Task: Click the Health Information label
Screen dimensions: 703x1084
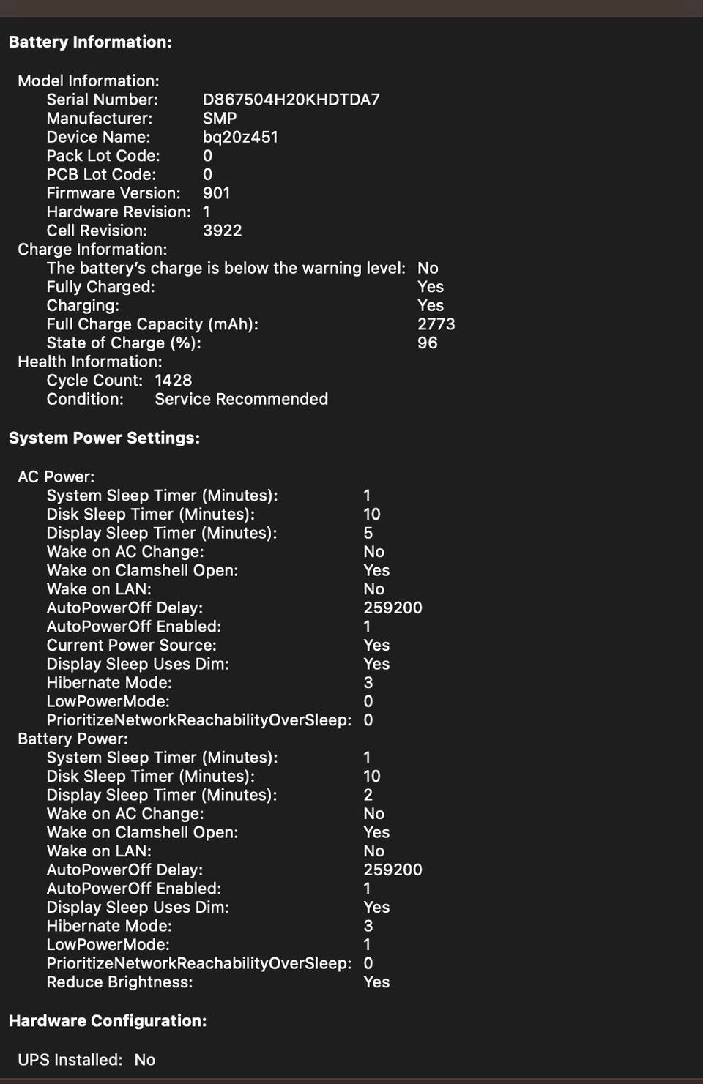Action: (90, 362)
